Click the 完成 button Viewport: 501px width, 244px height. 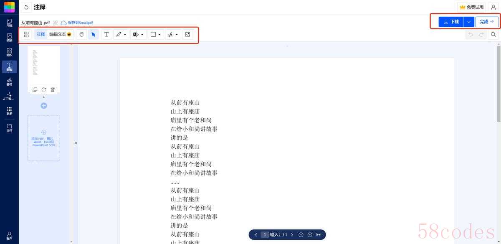[x=487, y=22]
